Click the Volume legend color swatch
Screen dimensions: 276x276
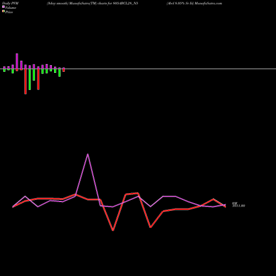pos(3,7)
